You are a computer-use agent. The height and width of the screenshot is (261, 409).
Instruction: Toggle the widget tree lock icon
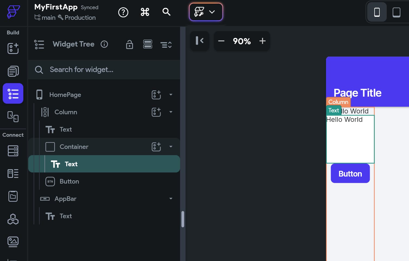(130, 44)
